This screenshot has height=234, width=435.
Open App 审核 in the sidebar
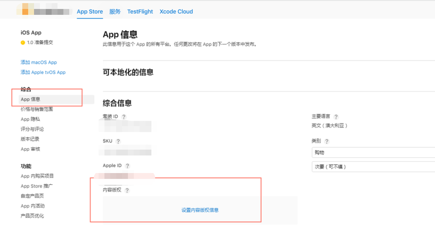point(30,149)
